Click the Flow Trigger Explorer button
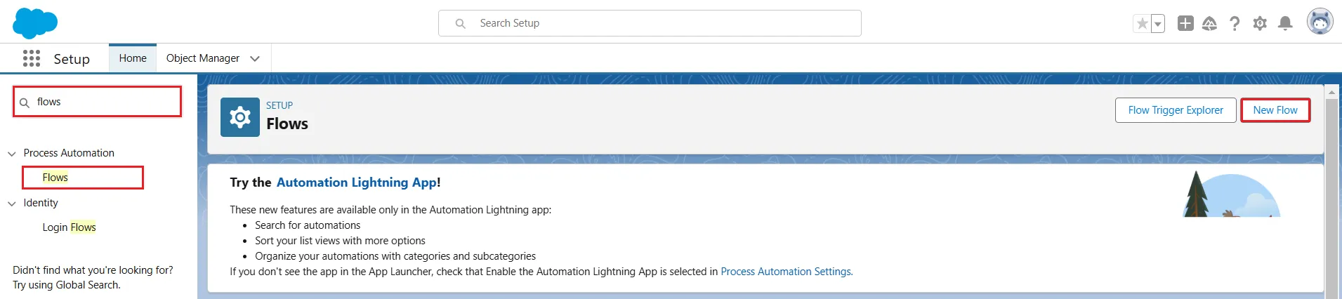Screen dimensions: 1342x299 point(1175,110)
